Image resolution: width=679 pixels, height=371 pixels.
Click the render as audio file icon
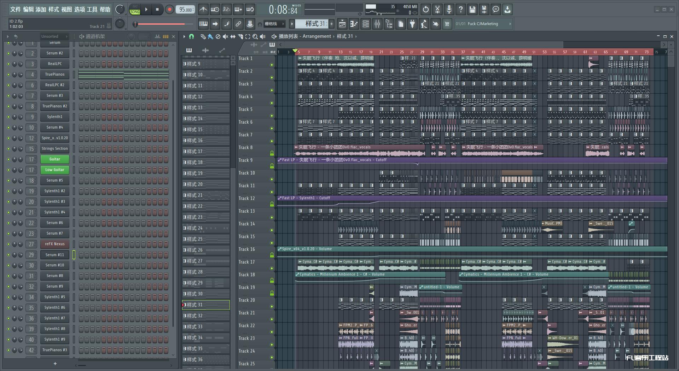coord(484,10)
